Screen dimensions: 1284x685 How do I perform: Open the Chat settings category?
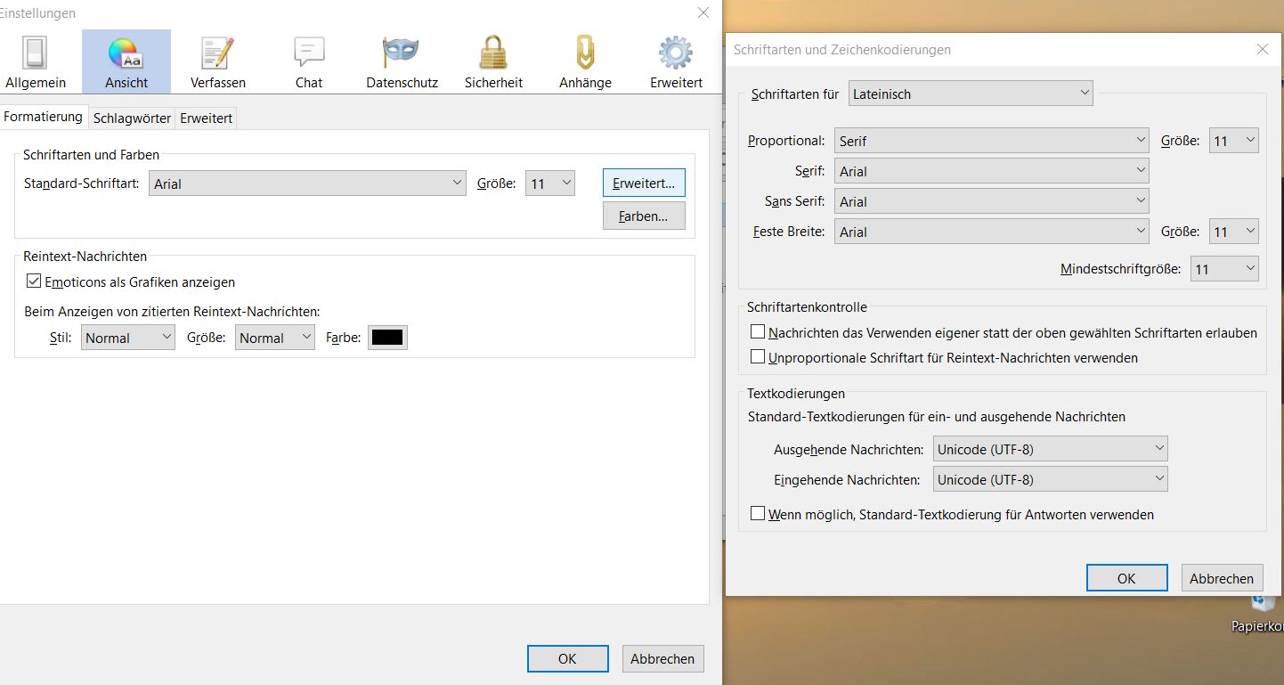pos(309,62)
